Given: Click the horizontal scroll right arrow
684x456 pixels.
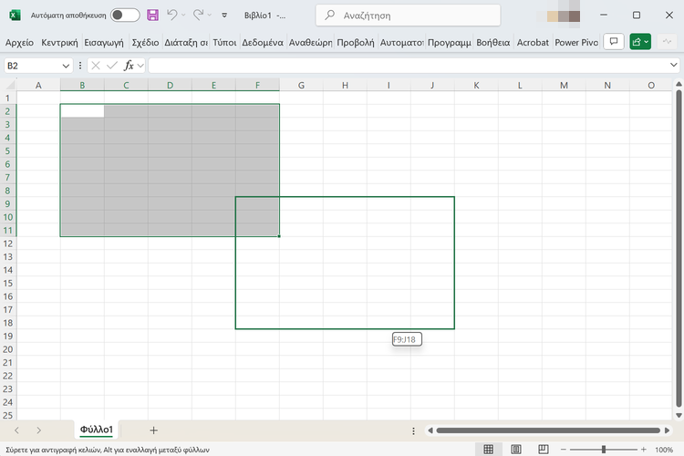Looking at the screenshot, I should (667, 430).
